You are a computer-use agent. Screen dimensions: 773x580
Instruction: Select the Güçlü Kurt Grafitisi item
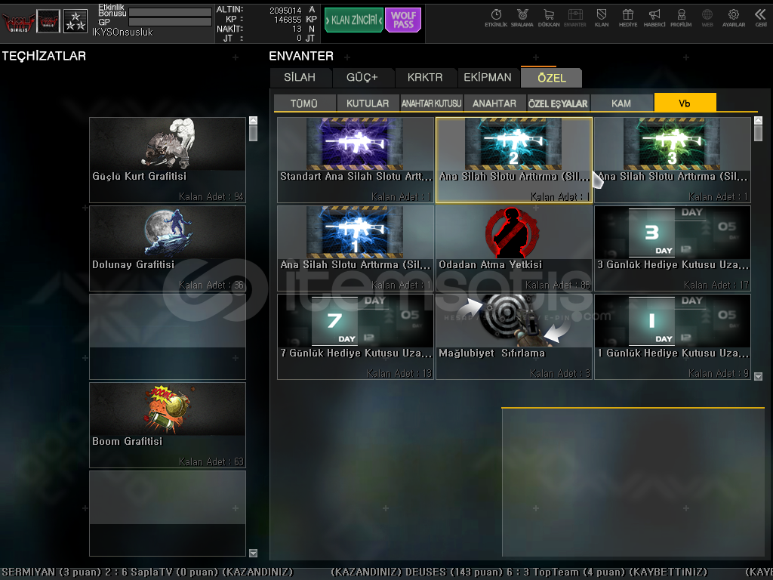pyautogui.click(x=168, y=160)
